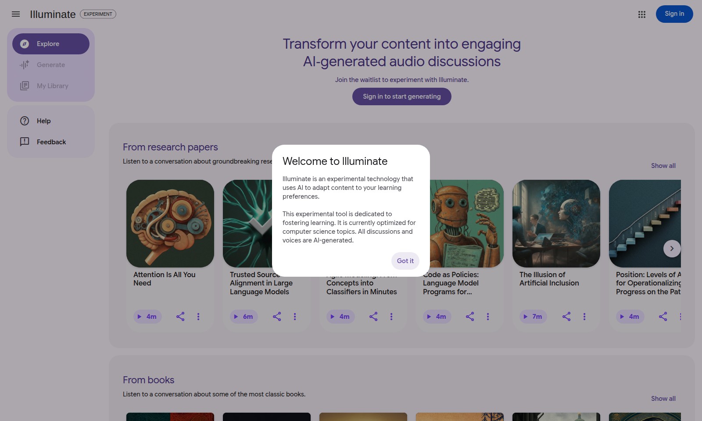Open more options for Illusion of Artificial Inclusion
Screen dimensions: 702x421
click(x=584, y=317)
